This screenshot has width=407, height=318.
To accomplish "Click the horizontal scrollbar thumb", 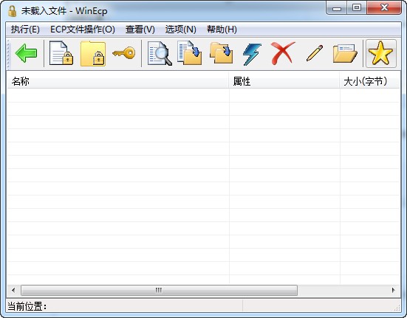I will pos(159,290).
